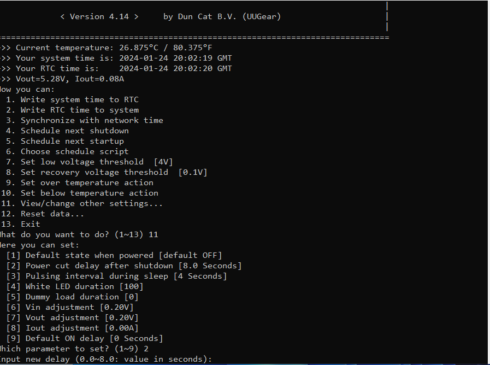Click the 'Choose schedule script' line
This screenshot has height=365, width=490.
point(74,151)
